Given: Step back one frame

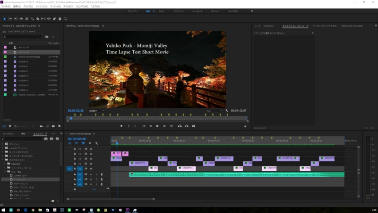Looking at the screenshot, I should (x=151, y=126).
